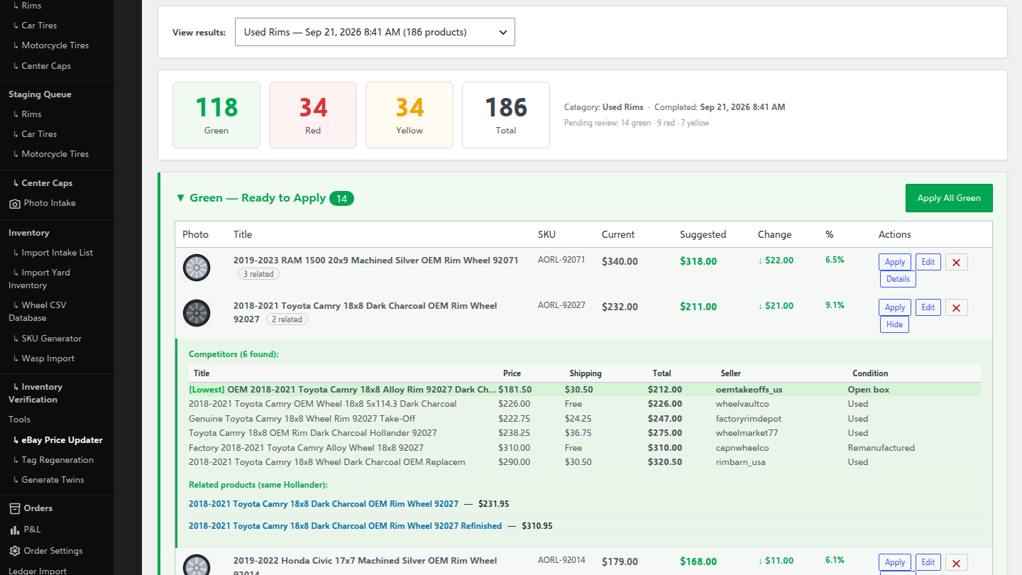This screenshot has height=575, width=1022.
Task: Expand the '2 related' badge on Toyota Camry
Action: pos(287,319)
